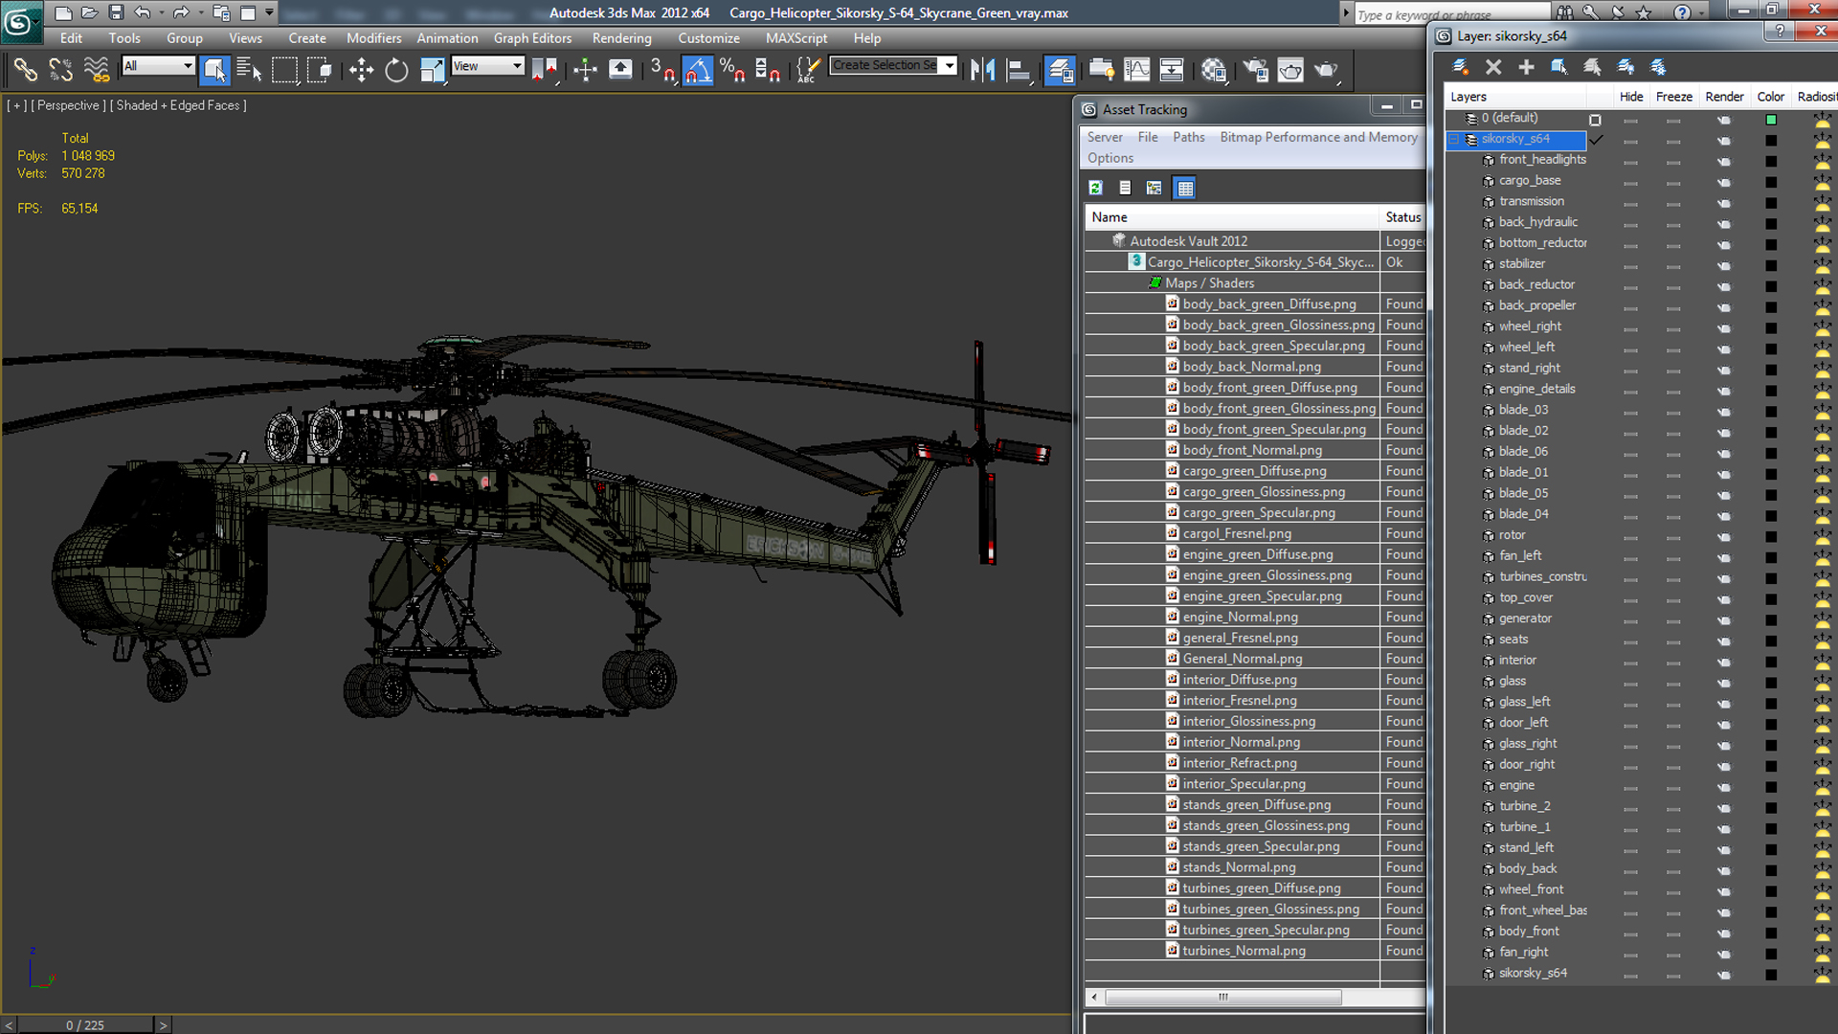
Task: Switch Asset Tracking to table view
Action: pyautogui.click(x=1184, y=188)
